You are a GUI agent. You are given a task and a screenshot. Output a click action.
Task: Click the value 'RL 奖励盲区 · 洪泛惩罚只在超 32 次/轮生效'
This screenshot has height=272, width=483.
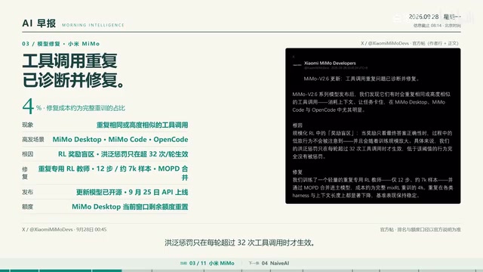pyautogui.click(x=123, y=154)
